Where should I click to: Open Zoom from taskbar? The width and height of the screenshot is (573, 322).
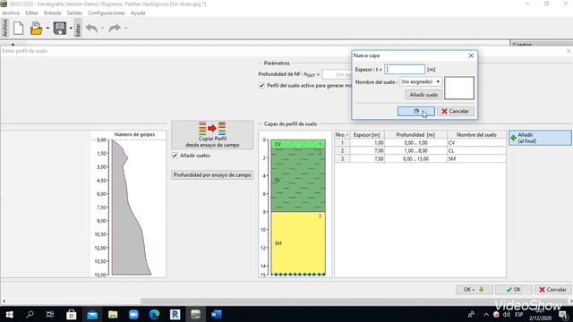pyautogui.click(x=133, y=314)
